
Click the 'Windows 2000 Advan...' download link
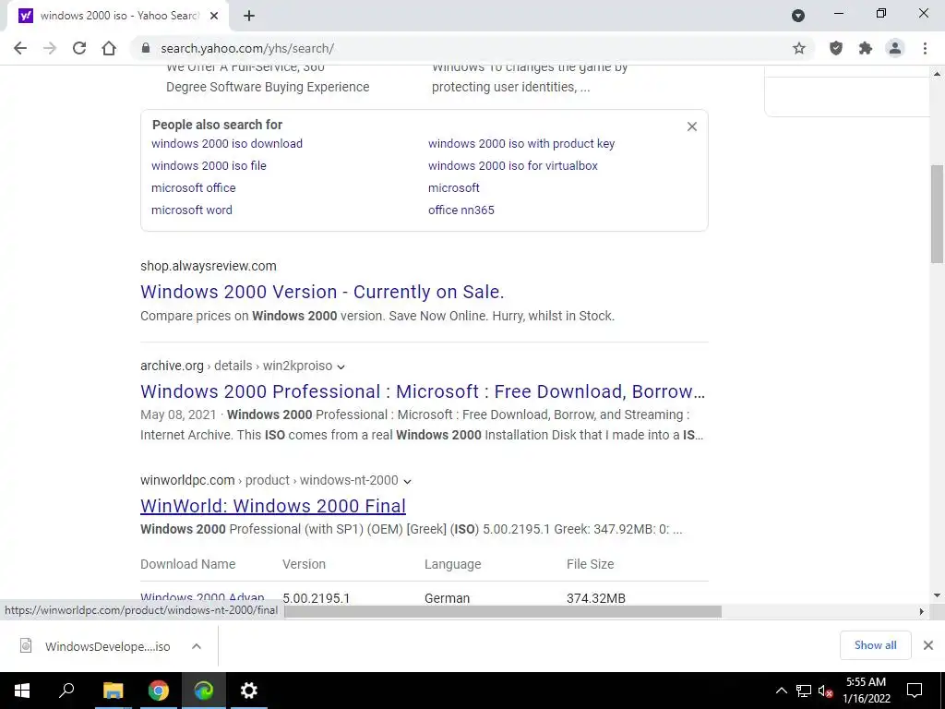click(x=202, y=598)
